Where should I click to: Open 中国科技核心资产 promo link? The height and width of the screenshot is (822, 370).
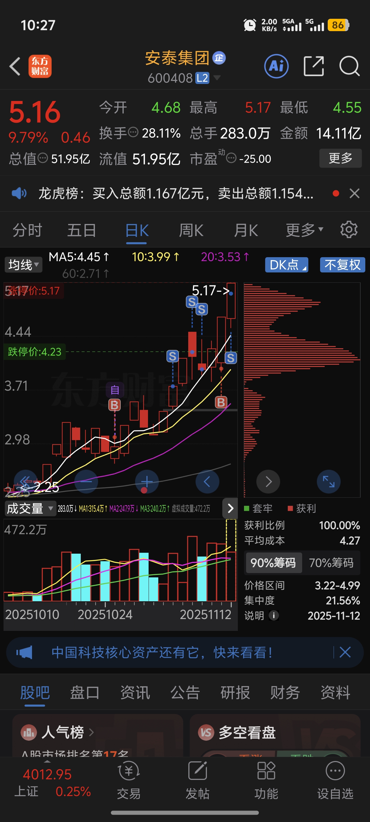tap(162, 652)
